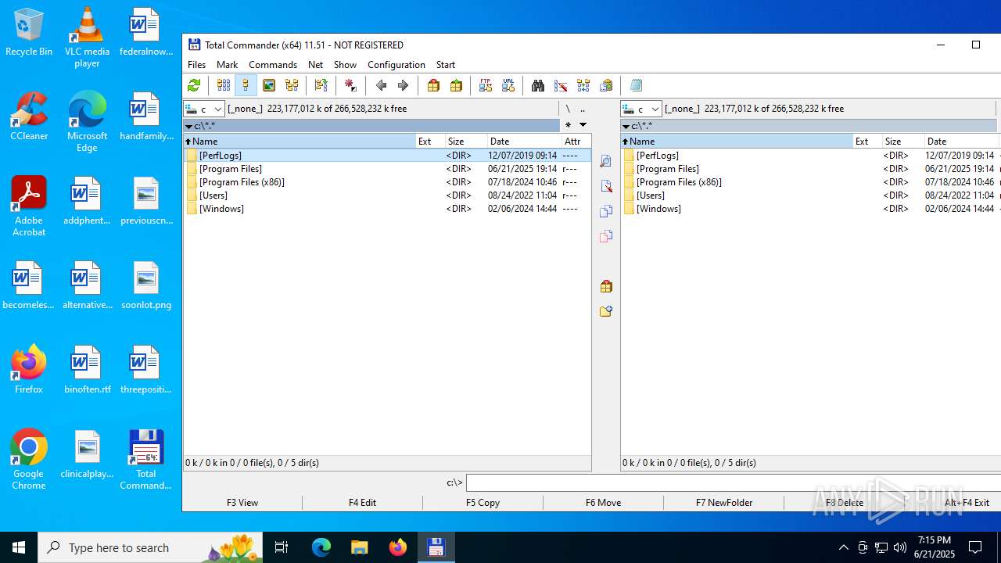Go forward with the right arrow icon
Image resolution: width=1001 pixels, height=563 pixels.
[x=404, y=85]
